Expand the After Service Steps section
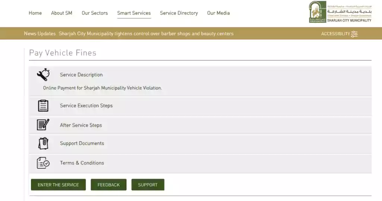The width and height of the screenshot is (382, 201). click(x=200, y=125)
